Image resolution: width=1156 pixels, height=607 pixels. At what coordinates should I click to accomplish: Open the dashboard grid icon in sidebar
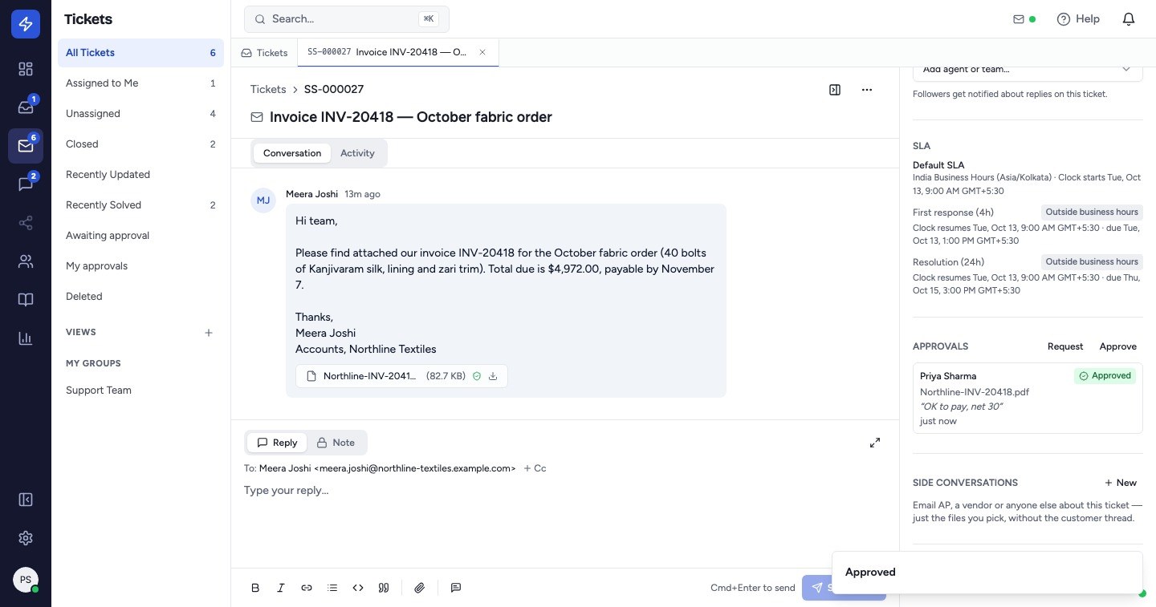pos(26,69)
